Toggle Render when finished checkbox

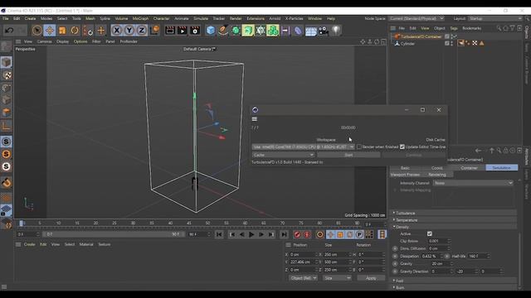point(359,147)
